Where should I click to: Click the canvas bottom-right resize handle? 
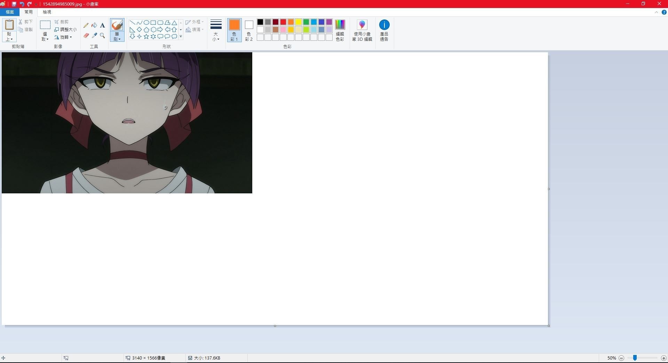point(549,326)
